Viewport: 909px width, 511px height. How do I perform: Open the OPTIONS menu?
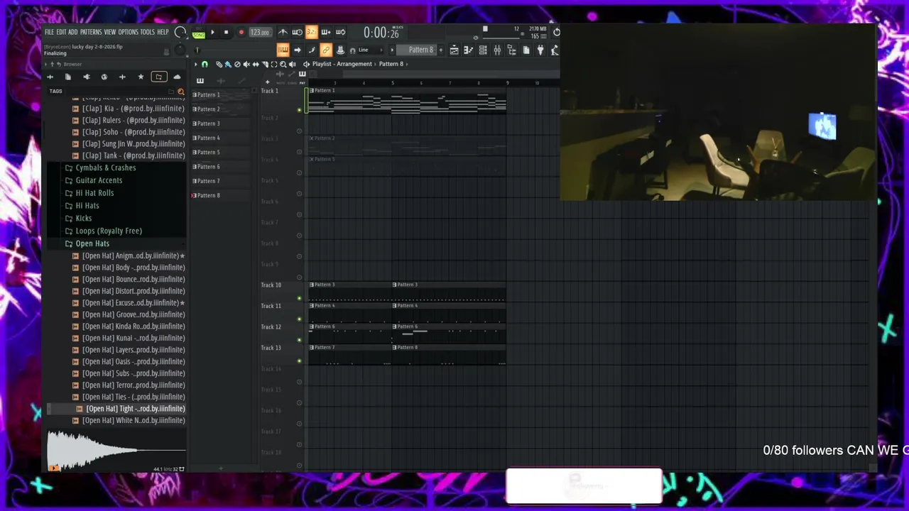click(x=128, y=32)
